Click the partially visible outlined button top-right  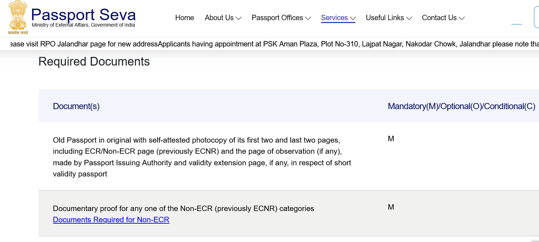point(536,17)
